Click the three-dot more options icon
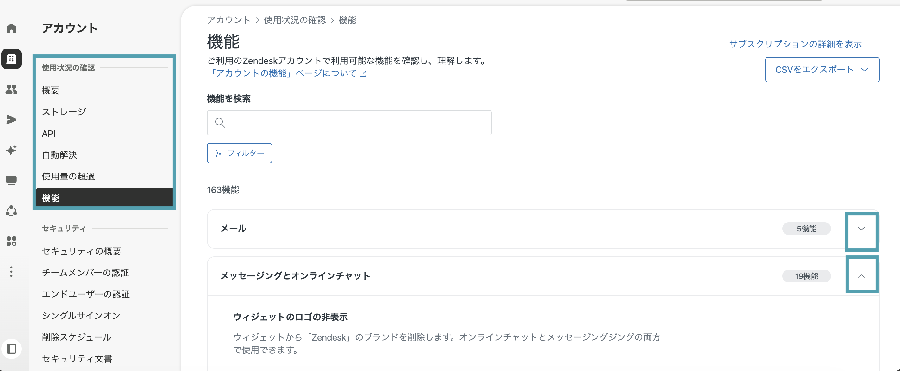 point(11,271)
